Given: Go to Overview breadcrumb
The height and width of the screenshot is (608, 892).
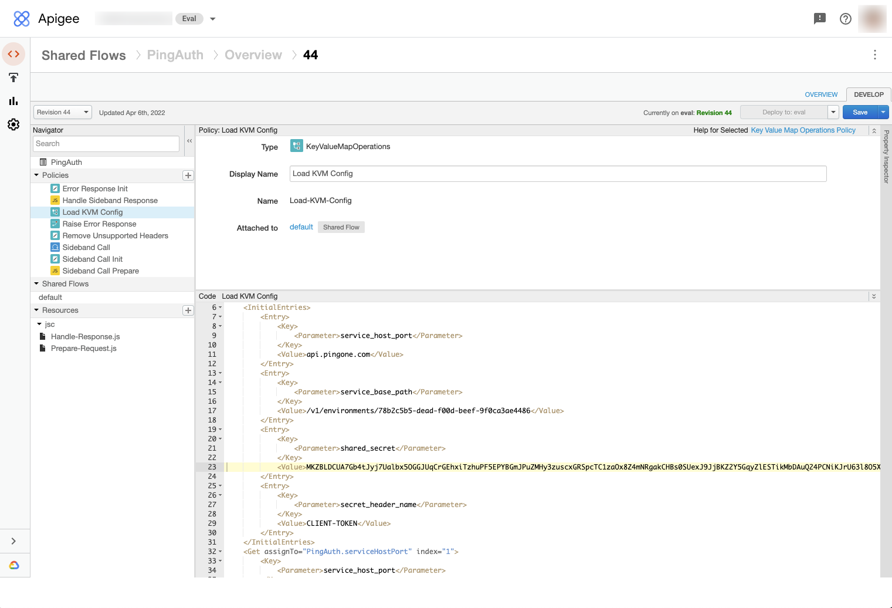Looking at the screenshot, I should (253, 55).
